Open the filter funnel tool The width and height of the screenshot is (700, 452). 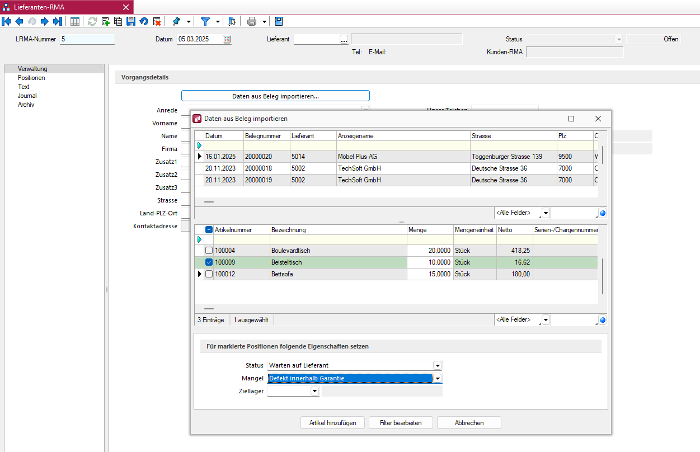(x=206, y=21)
